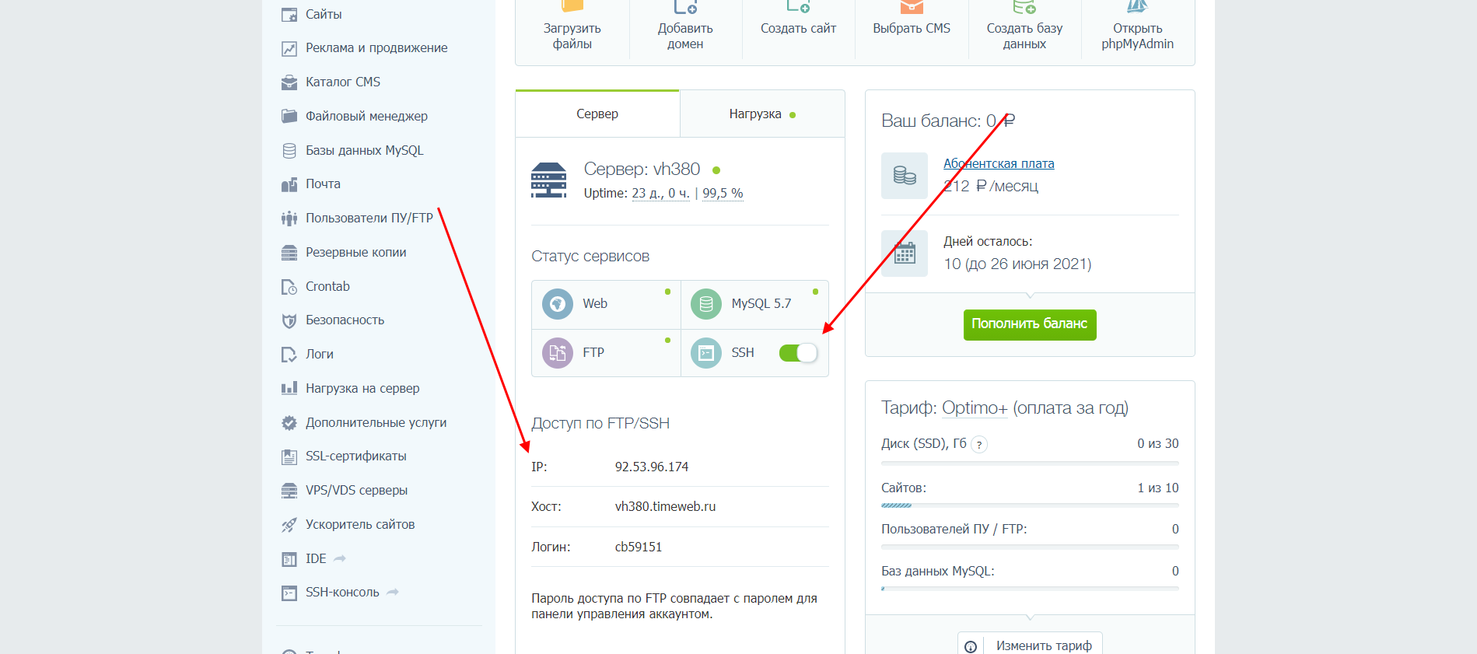Image resolution: width=1477 pixels, height=654 pixels.
Task: Click the Реклама и продвижение chart icon
Action: pos(289,48)
